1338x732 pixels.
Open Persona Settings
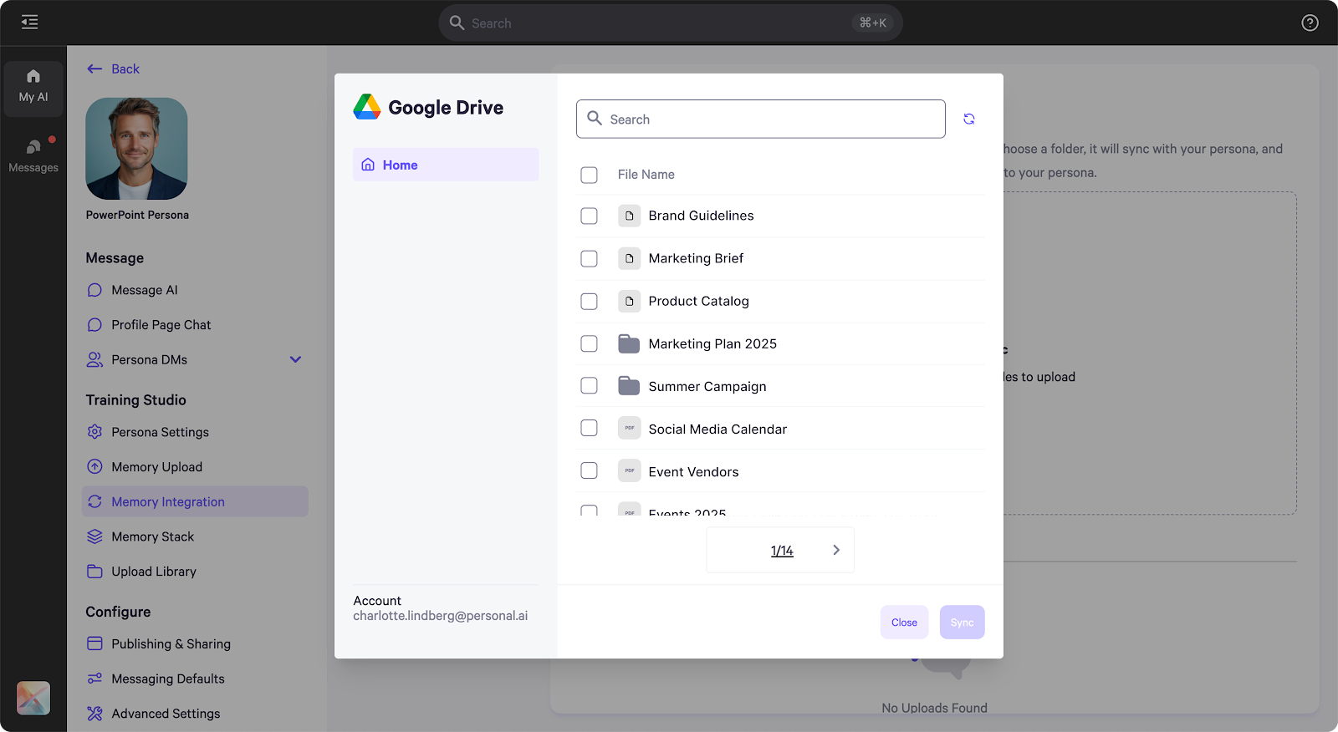click(x=161, y=432)
